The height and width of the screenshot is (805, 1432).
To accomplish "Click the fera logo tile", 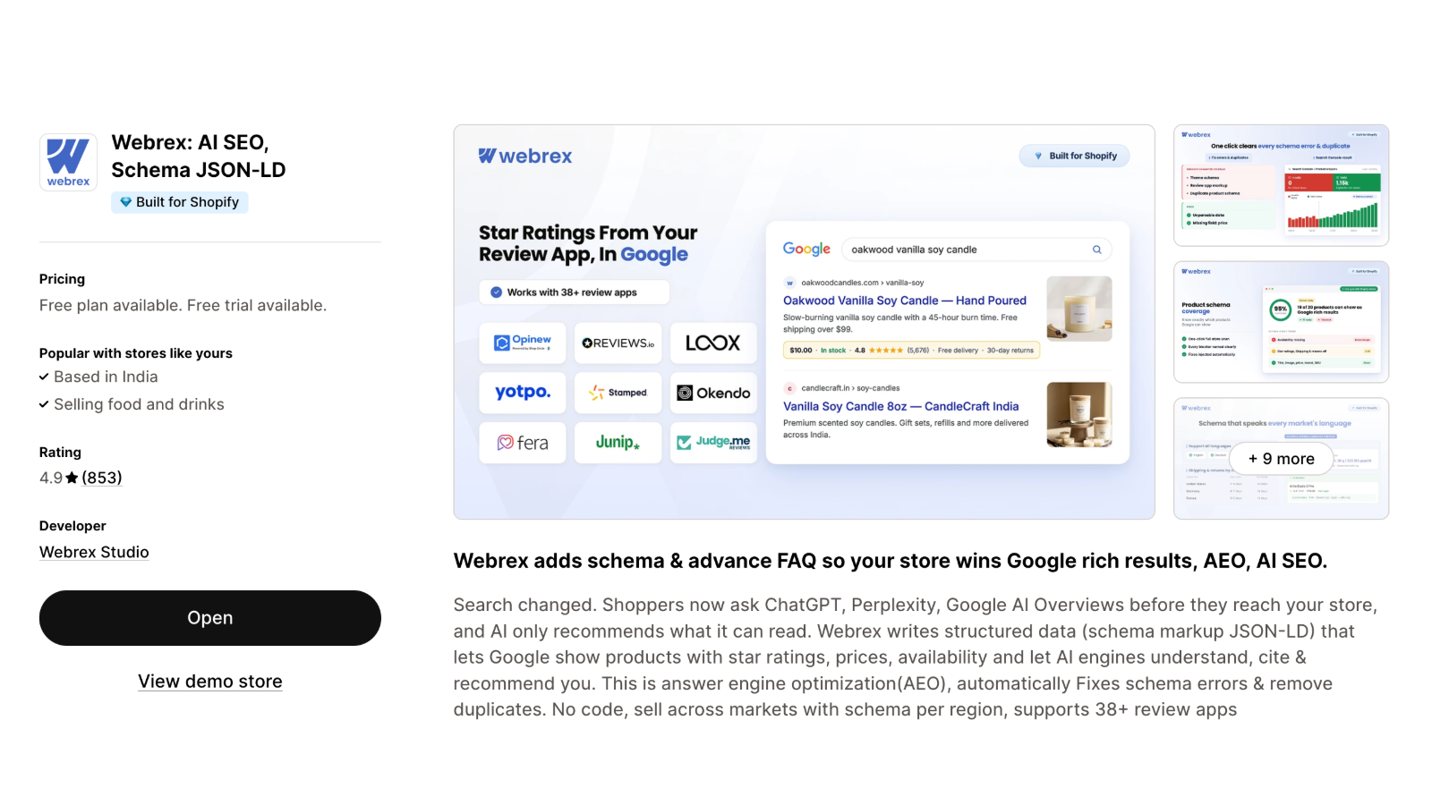I will (523, 443).
